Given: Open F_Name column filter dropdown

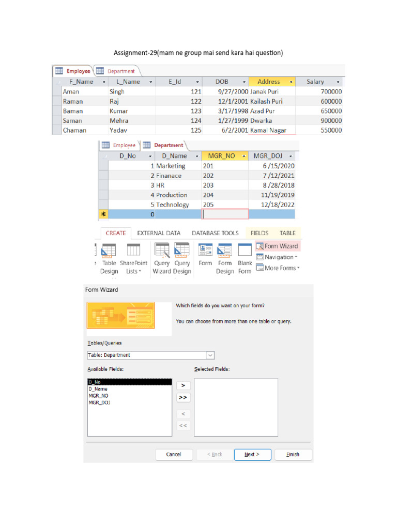Looking at the screenshot, I should point(104,82).
